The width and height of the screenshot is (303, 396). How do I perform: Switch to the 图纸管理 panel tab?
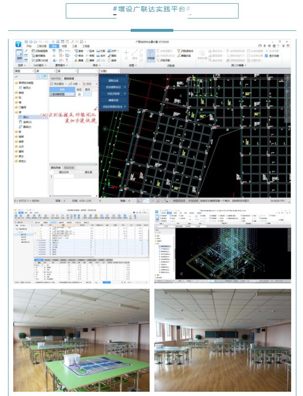69,79
